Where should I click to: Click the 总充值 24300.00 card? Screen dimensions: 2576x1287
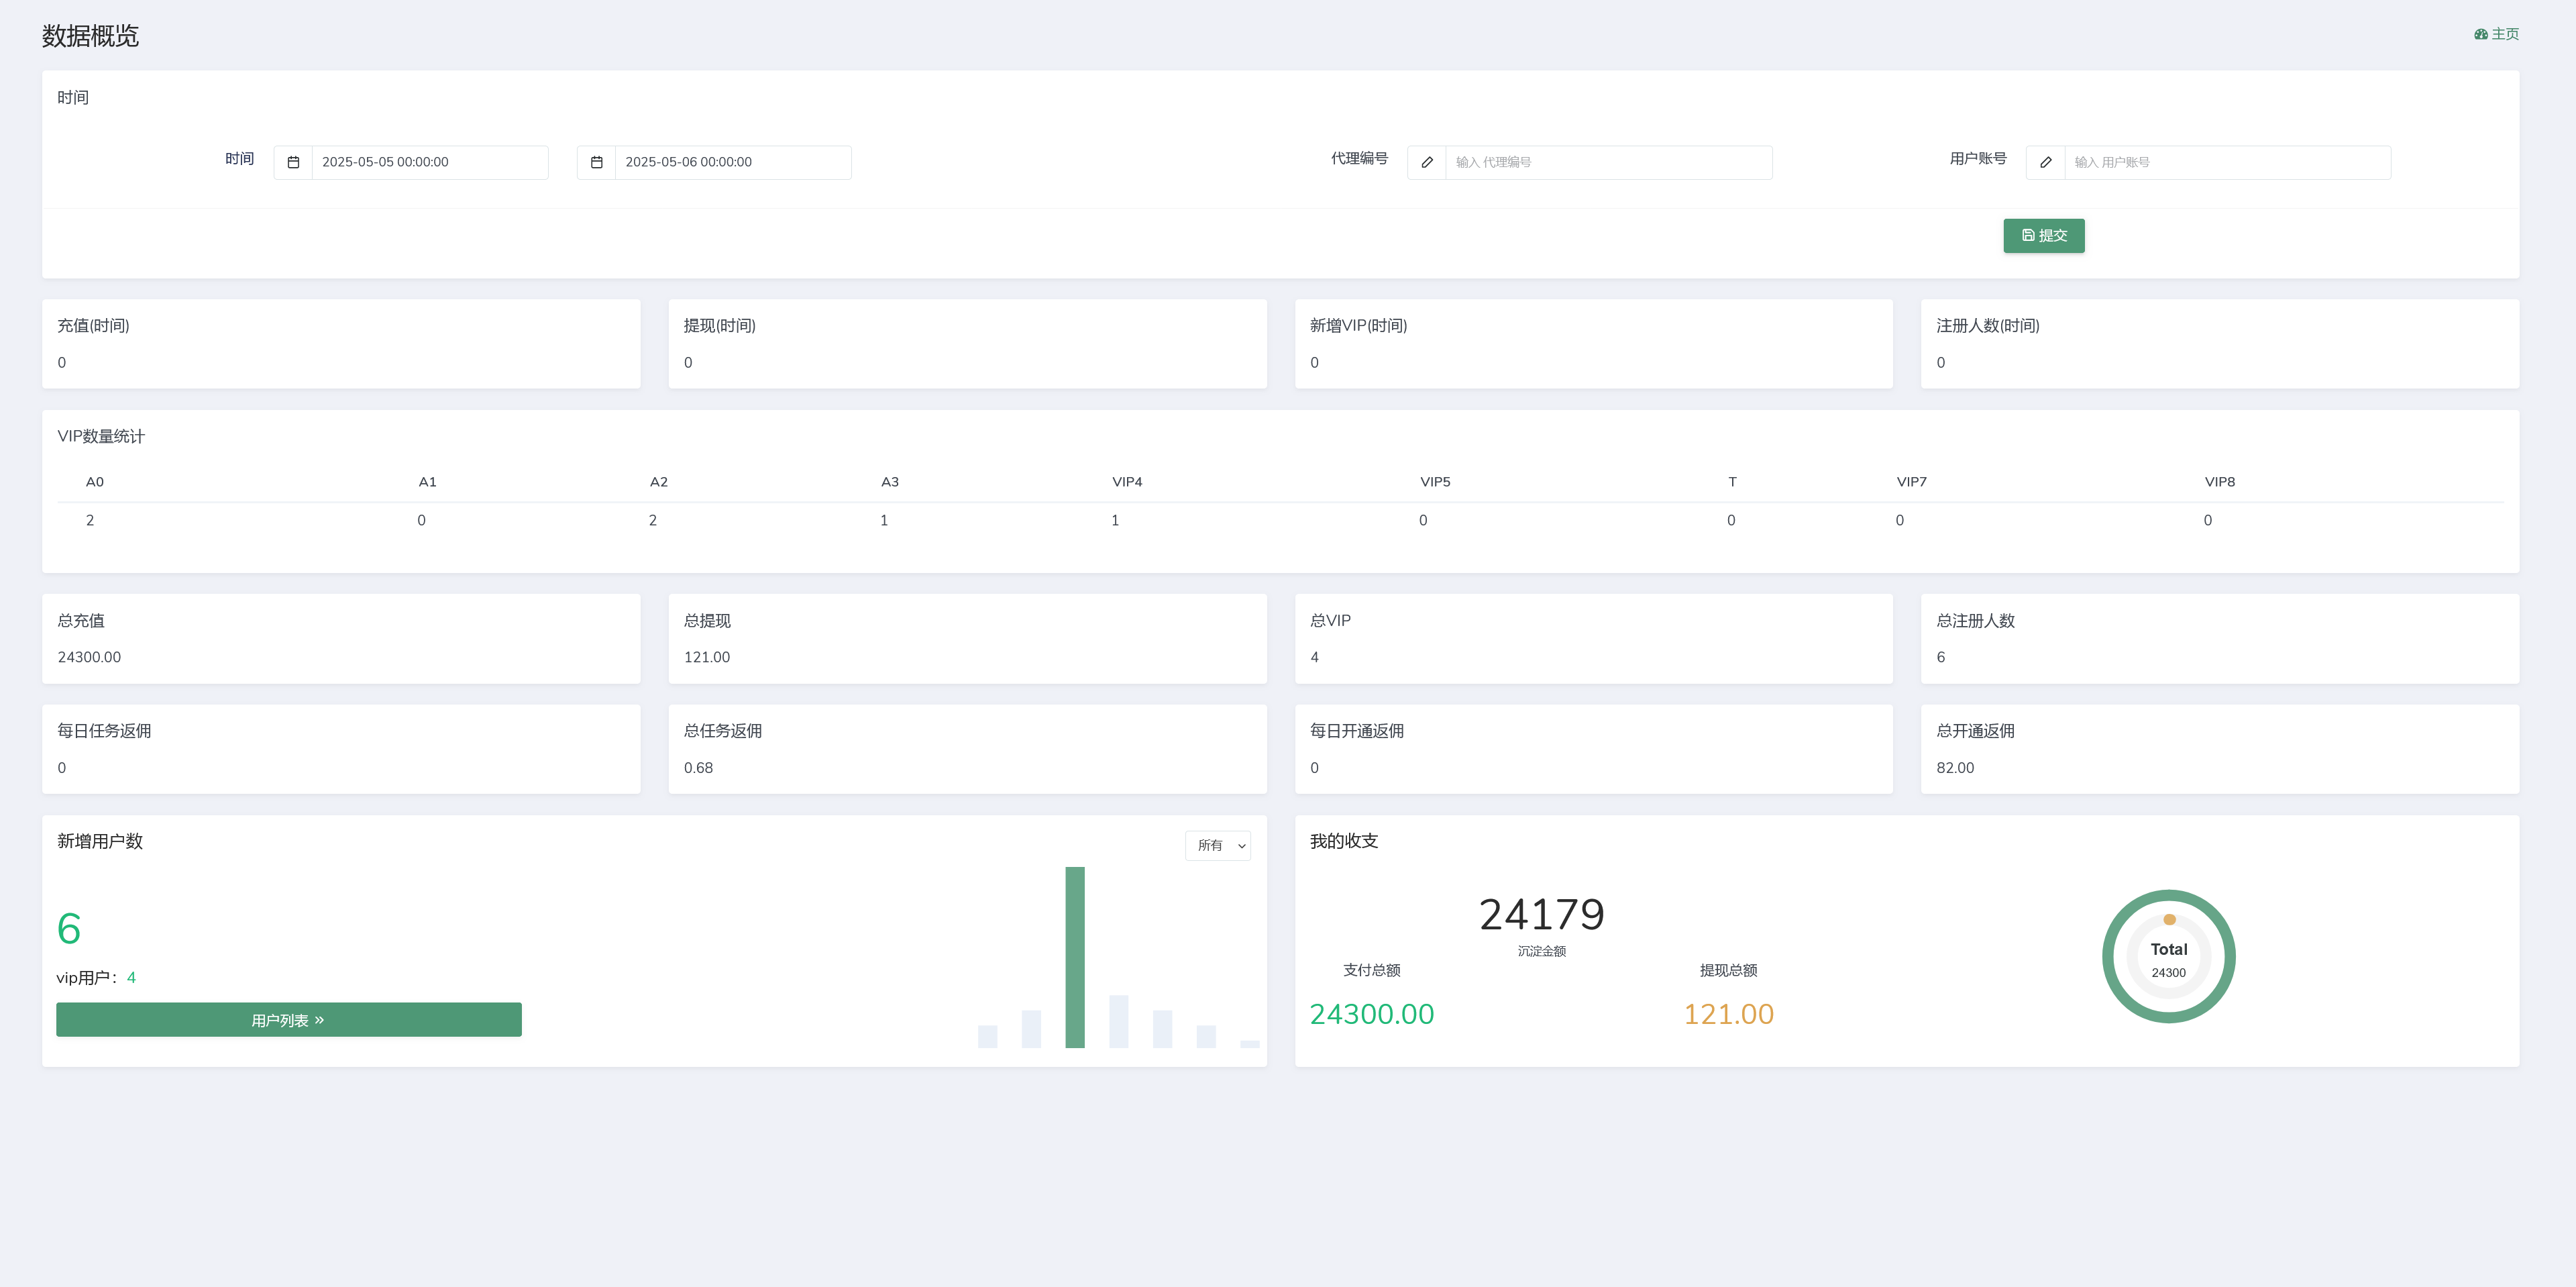click(x=341, y=638)
